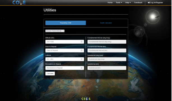Viewport: 172px width, 101px height.
Task: Open the Ground Track Interval dropdown
Action: click(x=55, y=31)
